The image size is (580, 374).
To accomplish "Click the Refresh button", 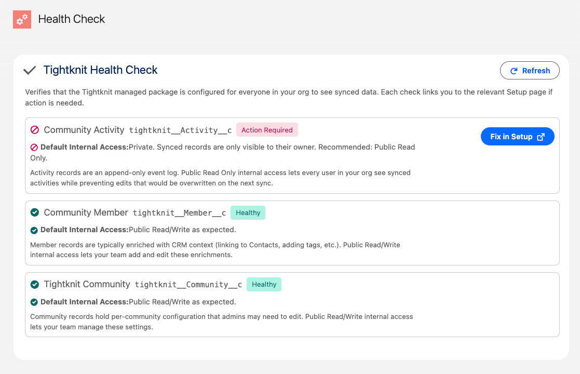I will tap(530, 70).
